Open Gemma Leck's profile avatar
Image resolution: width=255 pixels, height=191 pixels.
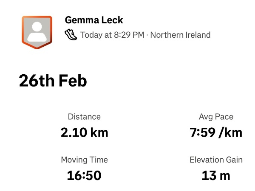(37, 32)
